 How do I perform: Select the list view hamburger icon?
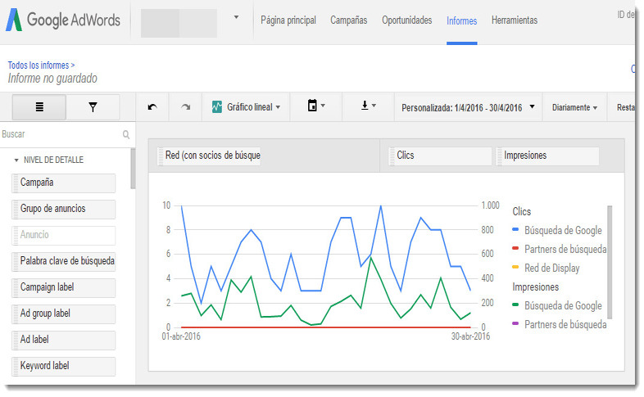[x=39, y=107]
